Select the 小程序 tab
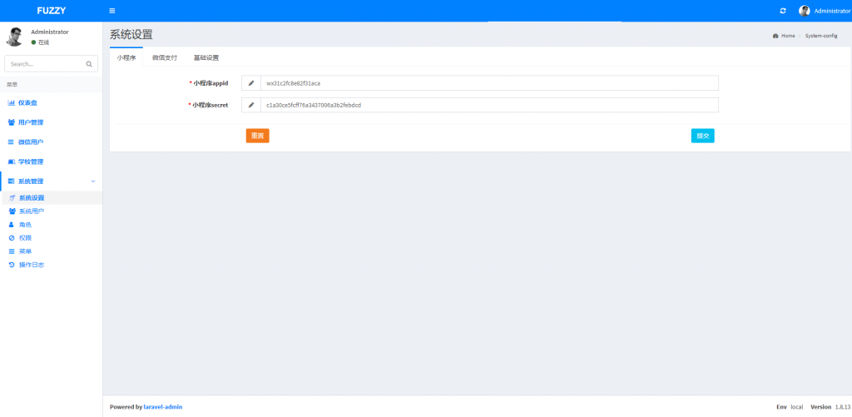Viewport: 852px width, 417px height. tap(126, 58)
